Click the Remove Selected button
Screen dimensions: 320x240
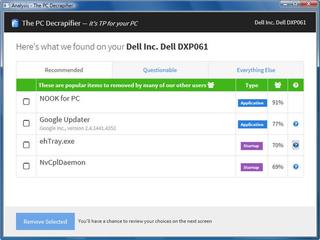point(45,221)
